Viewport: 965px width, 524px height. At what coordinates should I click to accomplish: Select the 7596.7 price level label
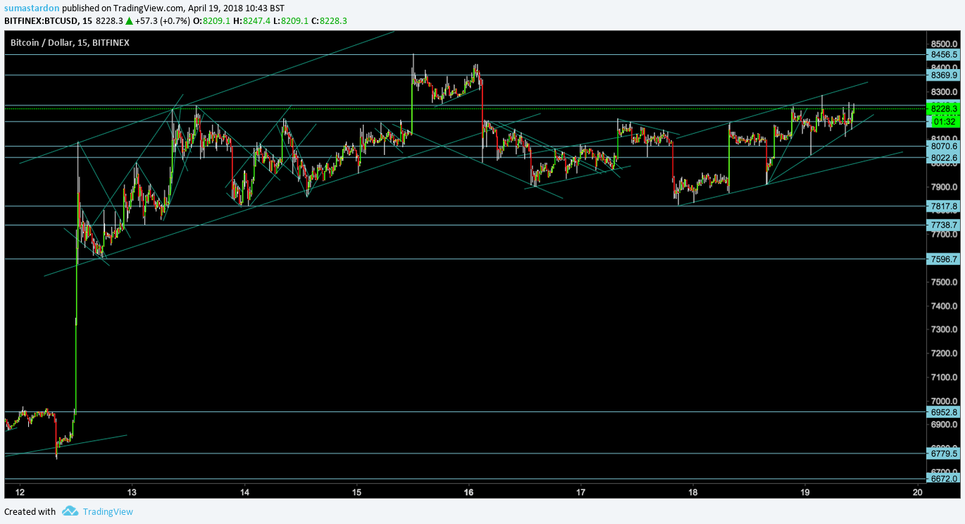pyautogui.click(x=944, y=258)
